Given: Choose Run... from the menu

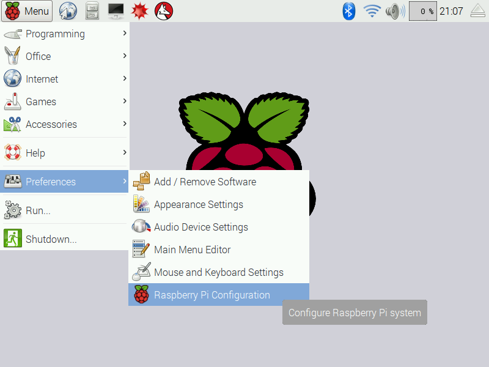Looking at the screenshot, I should (x=65, y=210).
